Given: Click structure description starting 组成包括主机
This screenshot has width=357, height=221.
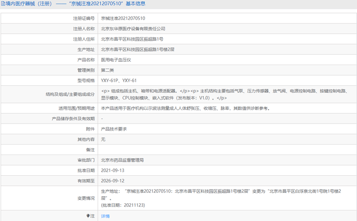Looking at the screenshot, I should click(225, 94).
